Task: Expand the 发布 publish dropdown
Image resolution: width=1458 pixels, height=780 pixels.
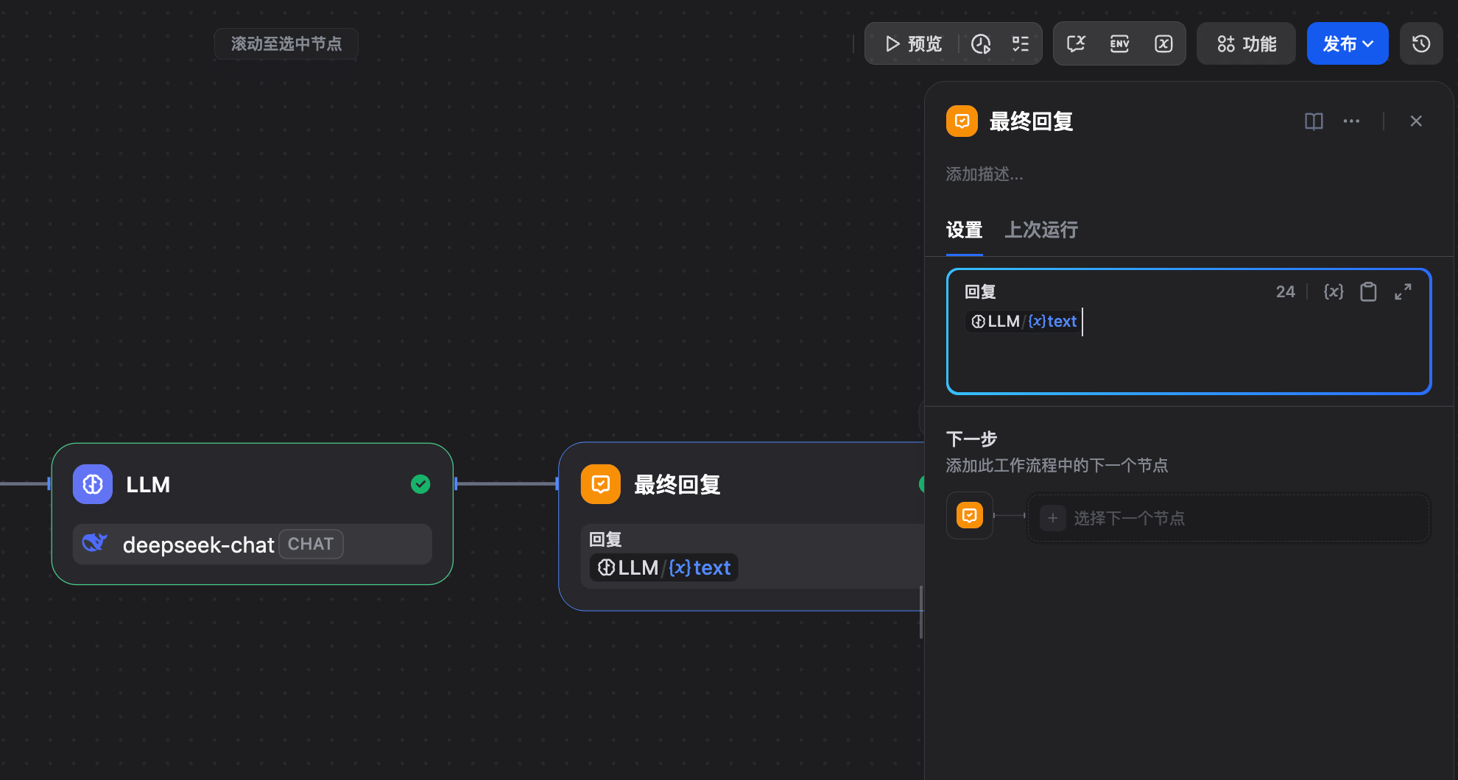Action: pos(1348,44)
